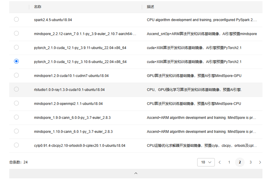Go to previous page using left arrow
Image resolution: width=272 pixels, height=181 pixels.
point(220,162)
